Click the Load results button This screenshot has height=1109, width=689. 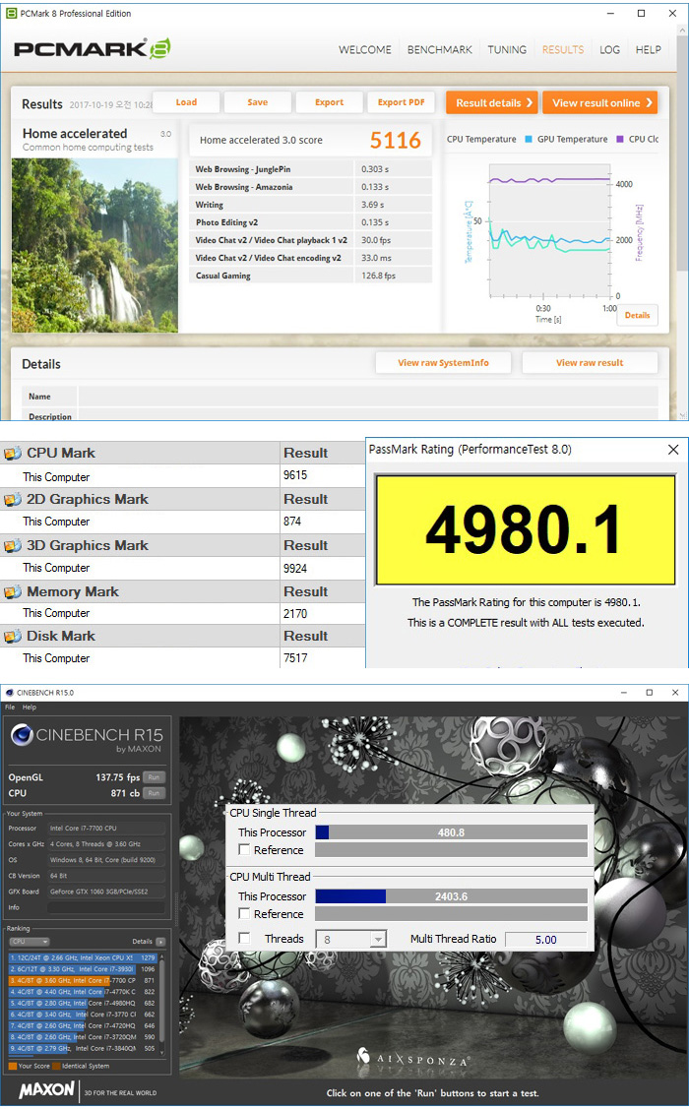tap(187, 102)
